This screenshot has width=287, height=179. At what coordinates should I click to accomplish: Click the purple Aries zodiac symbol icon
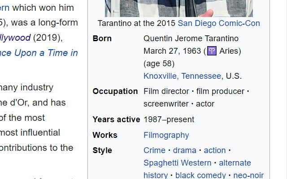[x=212, y=51]
